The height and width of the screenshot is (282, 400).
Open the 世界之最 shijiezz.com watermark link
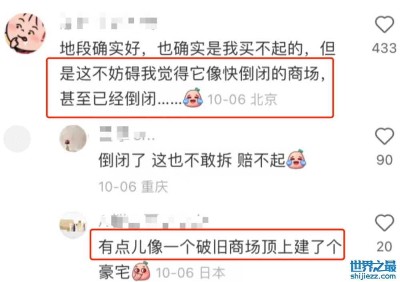tap(373, 270)
